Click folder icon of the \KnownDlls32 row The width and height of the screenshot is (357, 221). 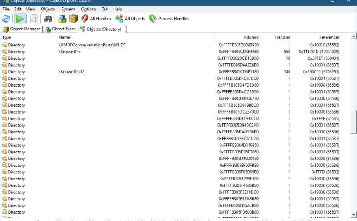(5, 71)
